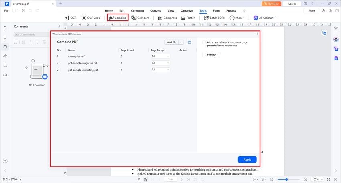Switch to the Form tab
This screenshot has width=341, height=183.
coord(216,10)
